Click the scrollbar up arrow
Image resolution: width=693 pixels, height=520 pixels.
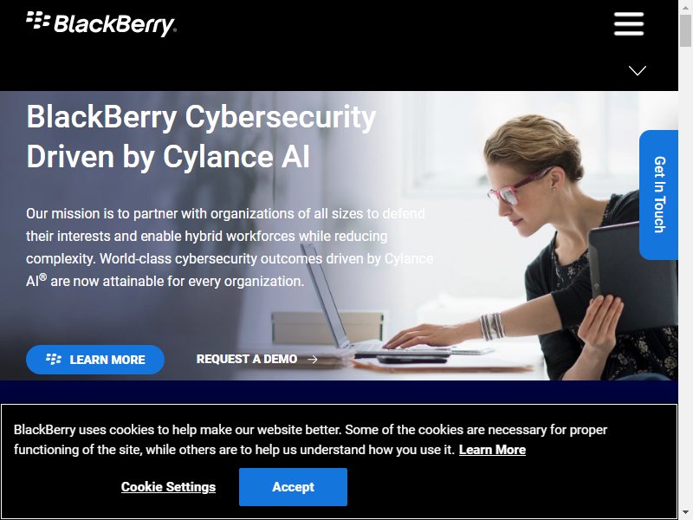pos(685,7)
